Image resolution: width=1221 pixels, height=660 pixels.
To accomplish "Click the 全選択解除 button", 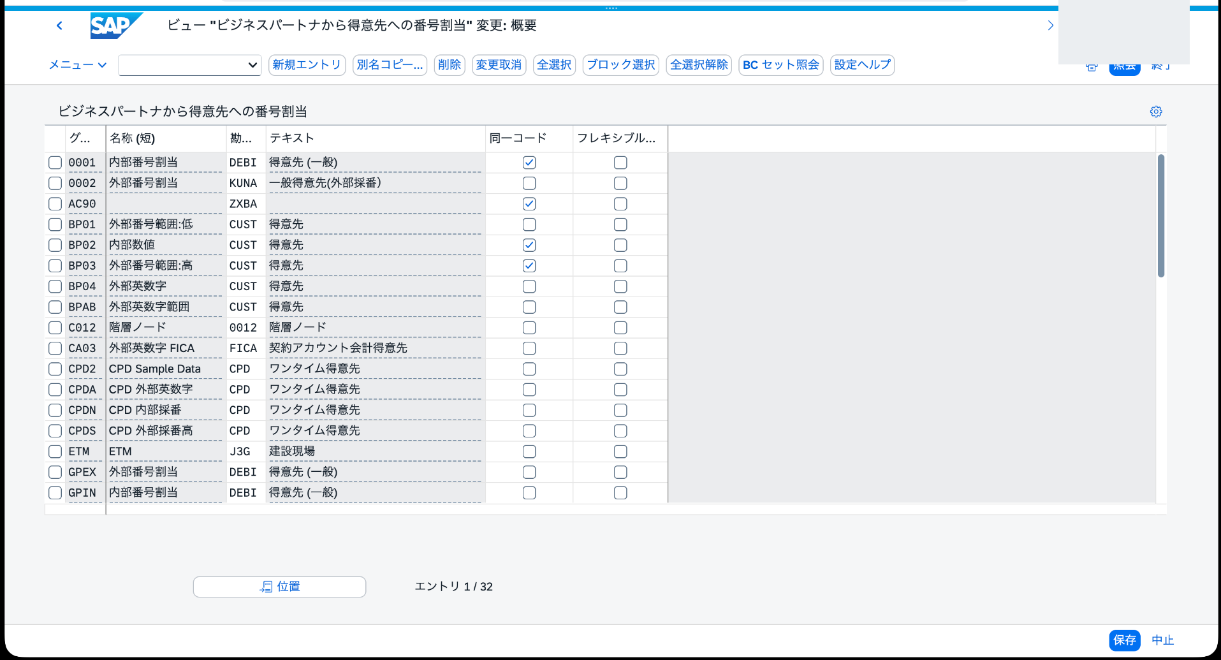I will pos(699,64).
